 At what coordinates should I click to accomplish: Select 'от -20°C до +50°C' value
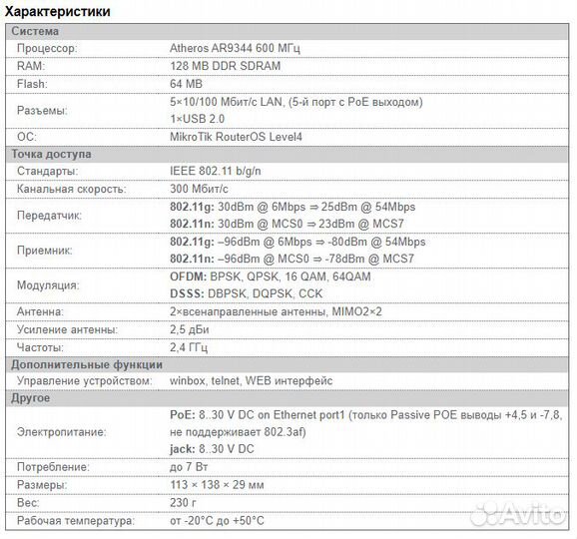[217, 521]
